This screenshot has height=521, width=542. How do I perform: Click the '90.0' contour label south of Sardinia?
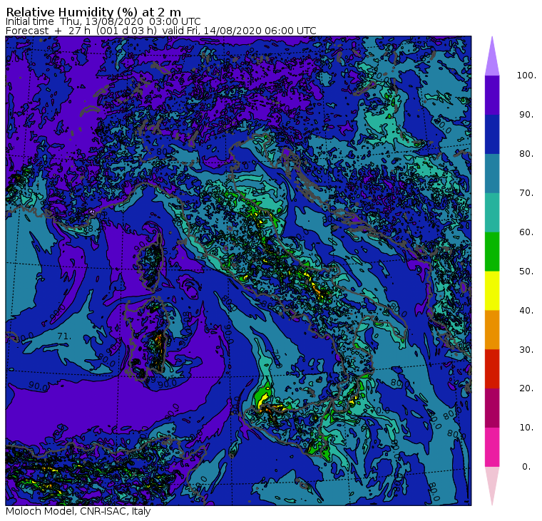[x=168, y=383]
